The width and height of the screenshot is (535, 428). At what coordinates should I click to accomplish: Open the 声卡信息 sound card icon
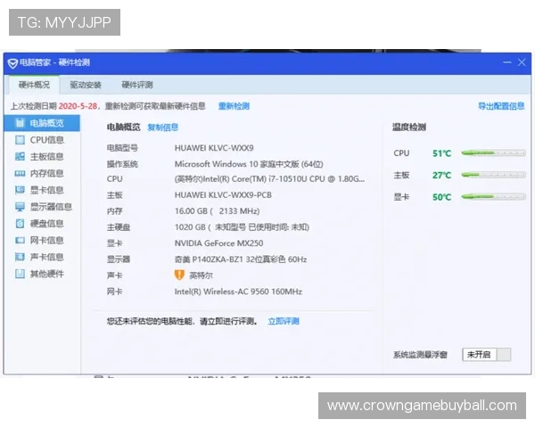point(21,257)
